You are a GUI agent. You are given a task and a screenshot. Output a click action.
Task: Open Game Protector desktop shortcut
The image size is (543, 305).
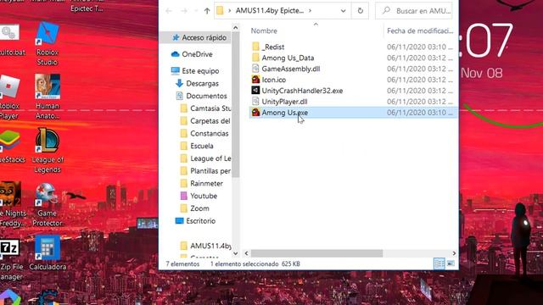[48, 204]
